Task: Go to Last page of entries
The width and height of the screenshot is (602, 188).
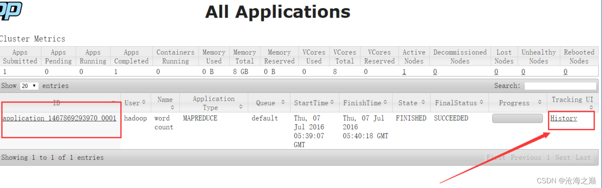Action: tap(583, 158)
